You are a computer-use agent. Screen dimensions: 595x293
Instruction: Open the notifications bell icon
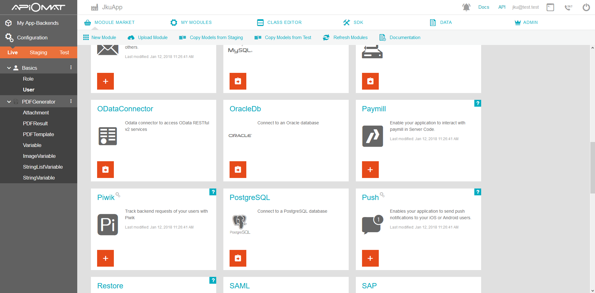pyautogui.click(x=466, y=7)
